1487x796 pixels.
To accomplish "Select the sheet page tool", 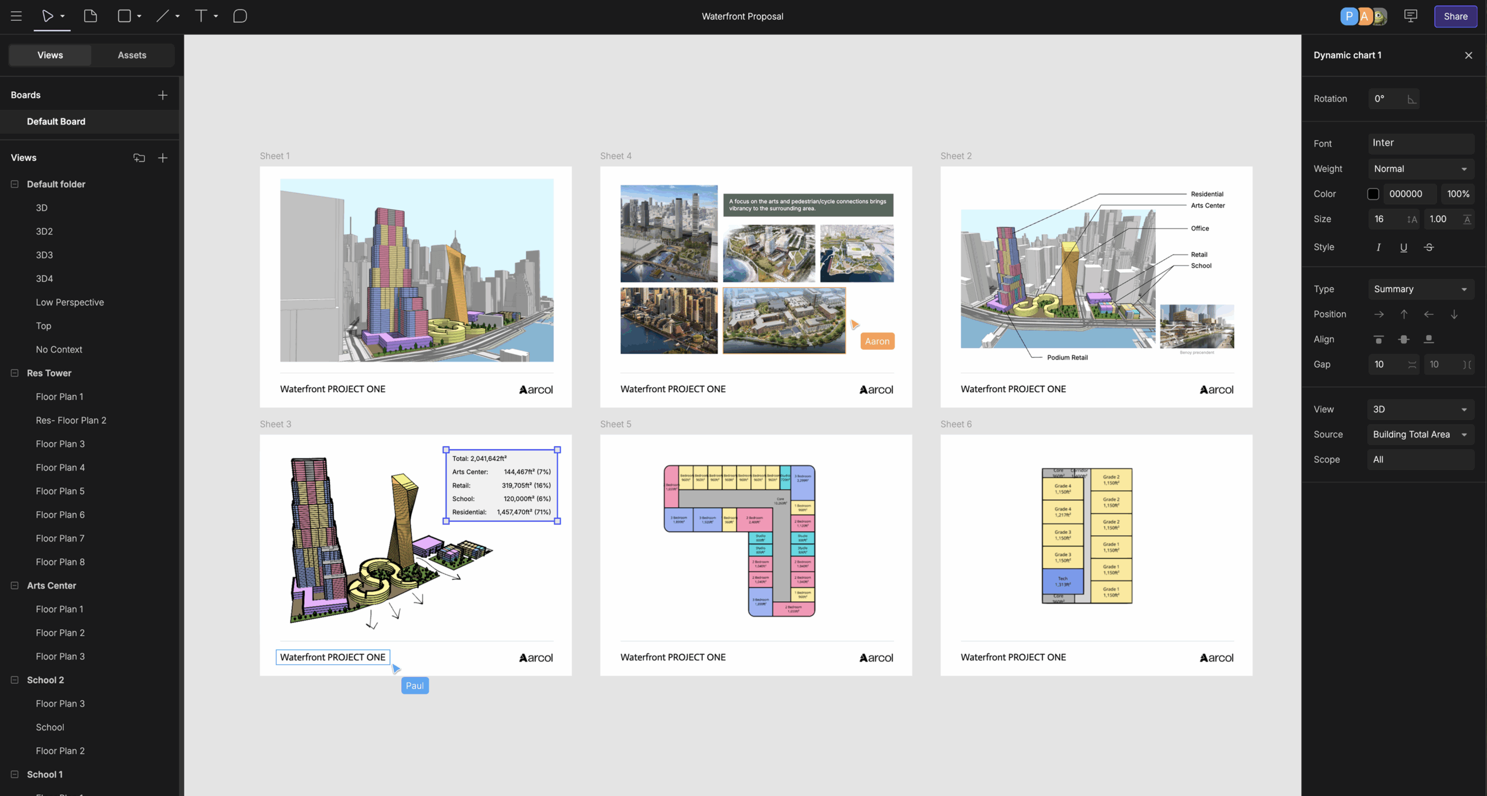I will point(90,16).
